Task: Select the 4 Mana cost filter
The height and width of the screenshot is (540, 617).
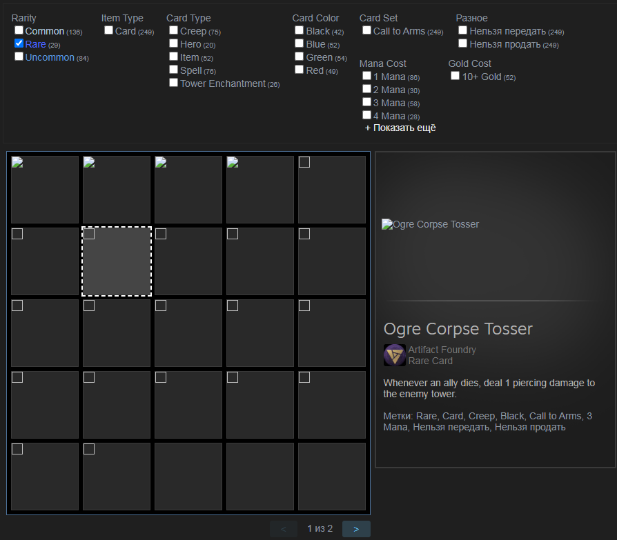Action: [366, 115]
